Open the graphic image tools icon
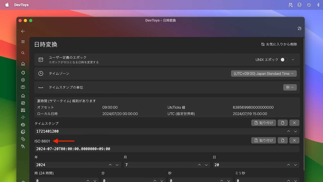The width and height of the screenshot is (323, 182). tap(23, 132)
